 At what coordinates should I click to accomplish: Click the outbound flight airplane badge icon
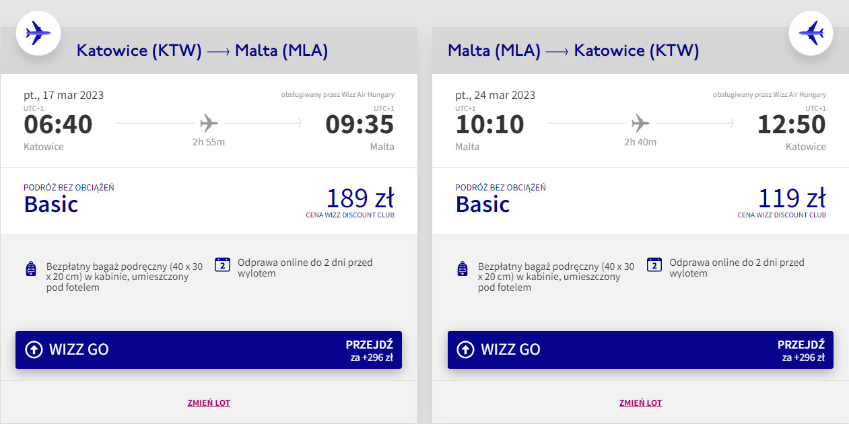pyautogui.click(x=38, y=32)
